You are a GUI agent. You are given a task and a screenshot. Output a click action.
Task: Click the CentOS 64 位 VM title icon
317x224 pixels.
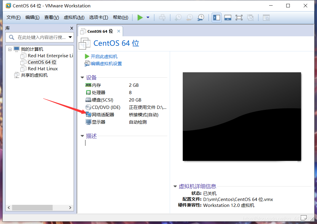point(85,43)
